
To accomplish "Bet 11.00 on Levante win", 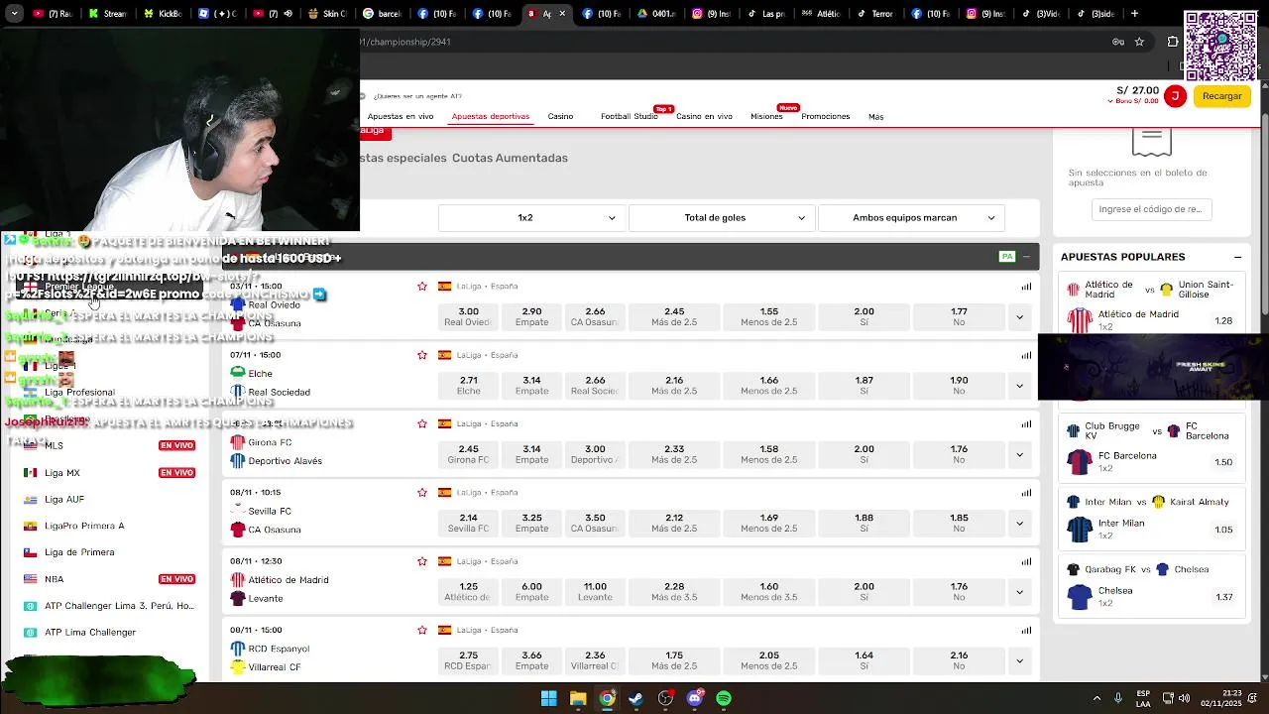I will [x=595, y=592].
